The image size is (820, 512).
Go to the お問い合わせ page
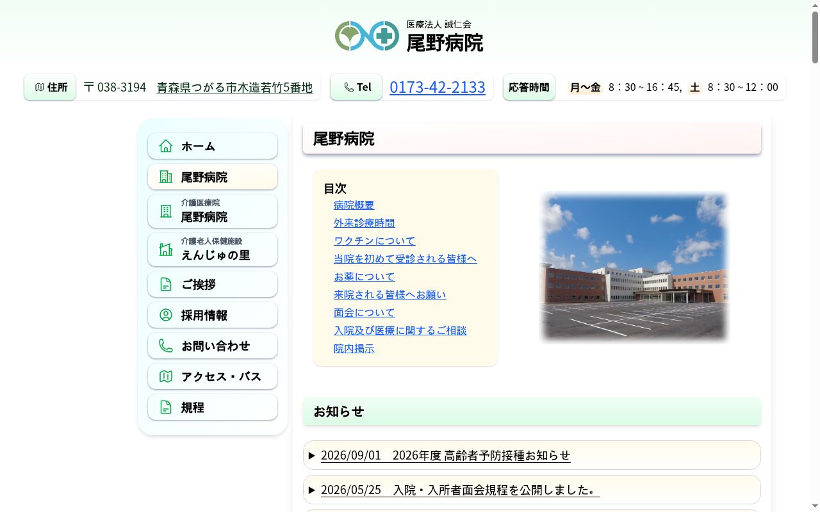[x=213, y=346]
